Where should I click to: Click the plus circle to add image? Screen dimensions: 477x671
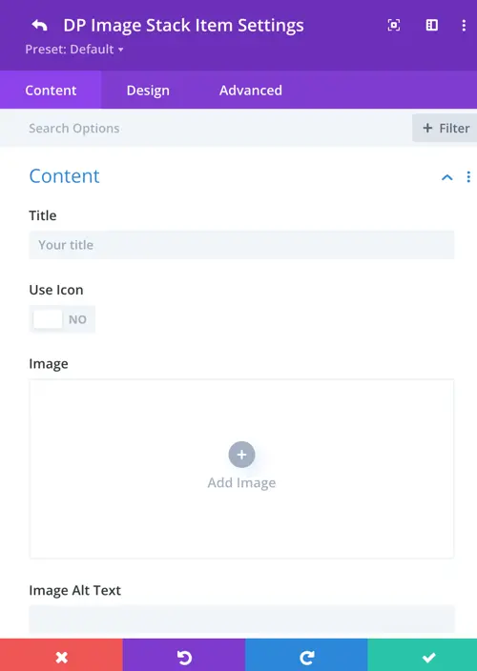tap(242, 455)
